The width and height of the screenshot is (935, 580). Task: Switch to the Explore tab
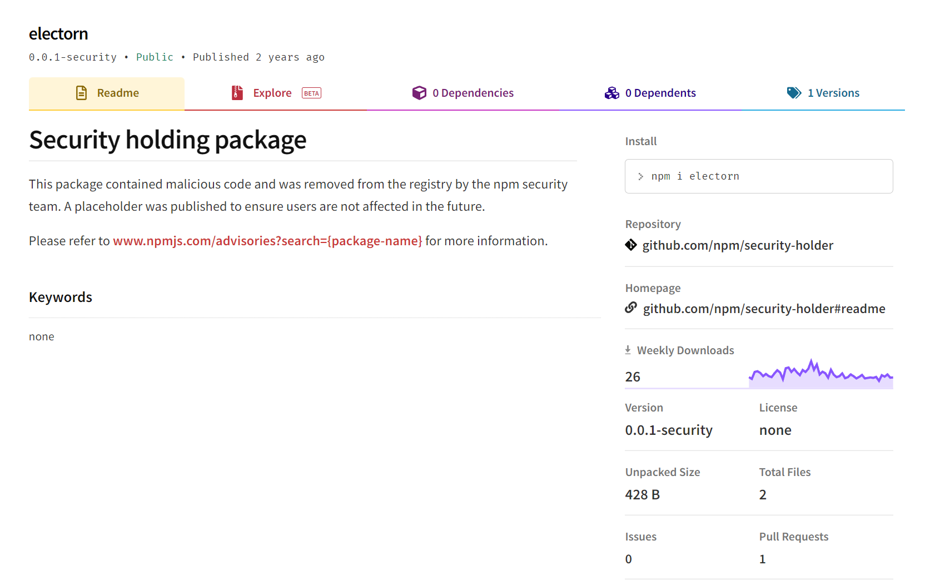click(276, 93)
